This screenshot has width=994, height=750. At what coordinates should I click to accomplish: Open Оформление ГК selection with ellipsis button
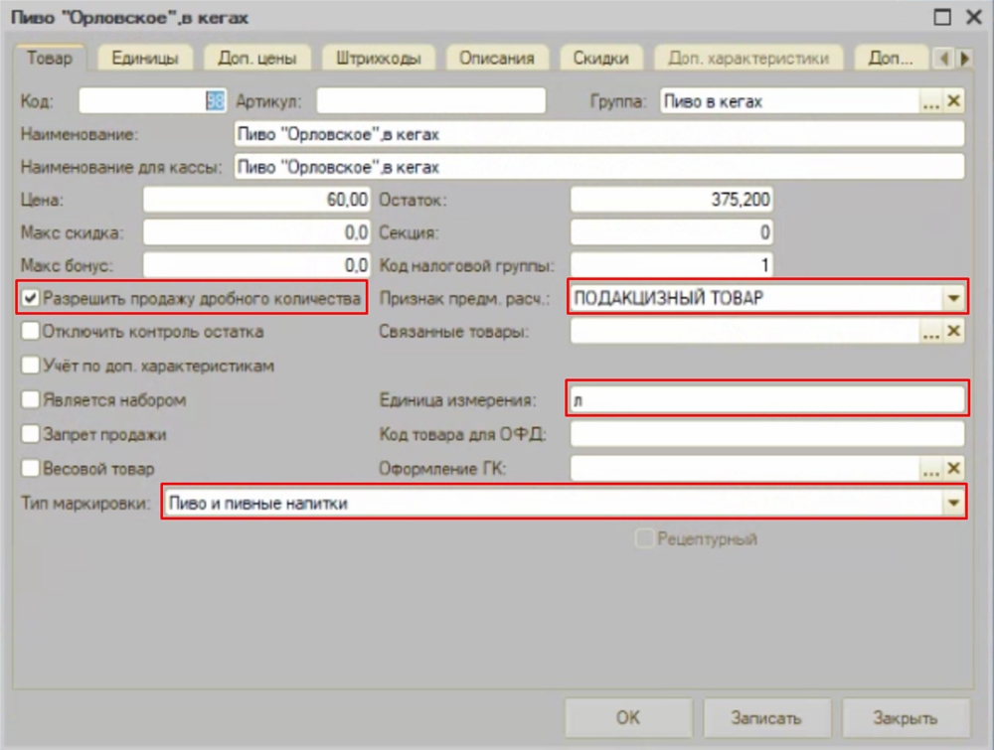click(x=930, y=469)
